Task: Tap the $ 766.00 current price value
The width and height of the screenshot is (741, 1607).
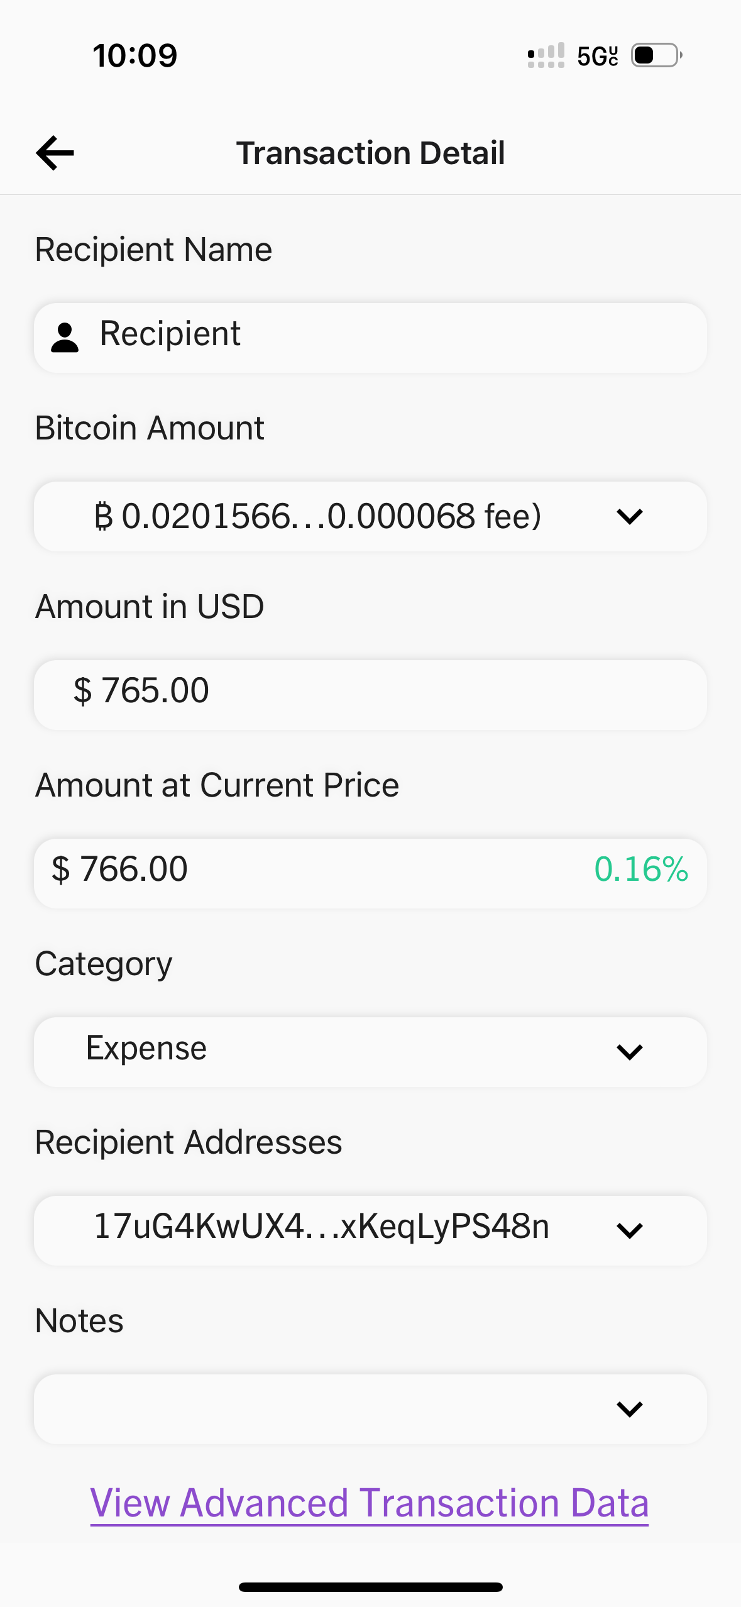Action: (120, 870)
